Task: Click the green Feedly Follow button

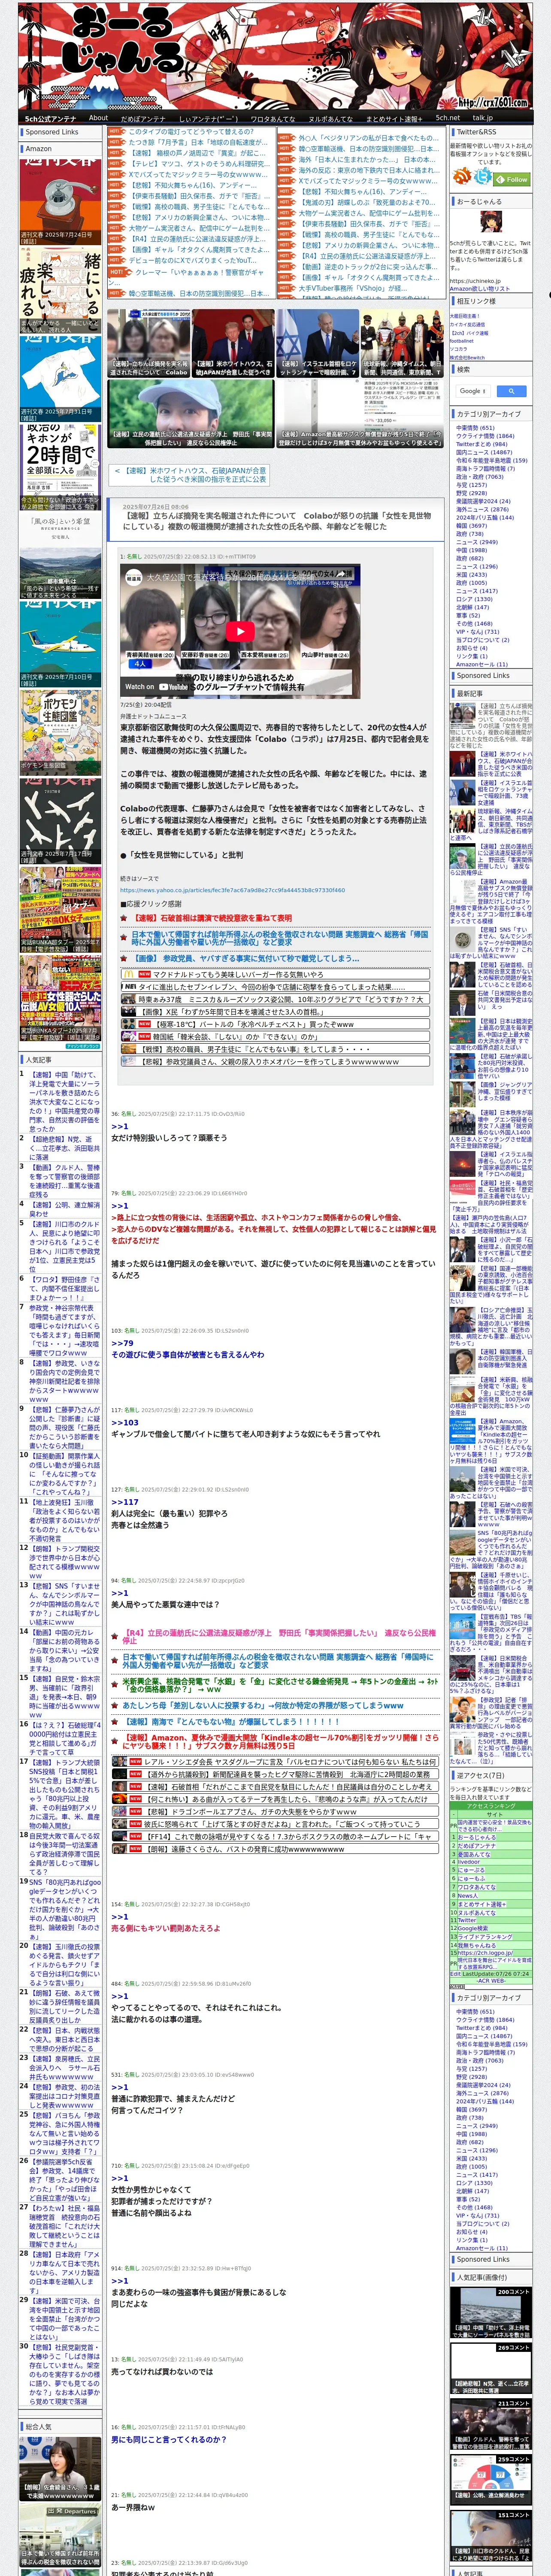Action: (512, 179)
